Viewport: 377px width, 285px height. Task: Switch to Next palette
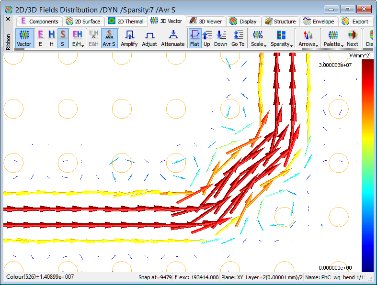[353, 38]
